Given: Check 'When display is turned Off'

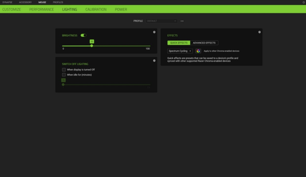Looking at the screenshot, I should (64, 70).
